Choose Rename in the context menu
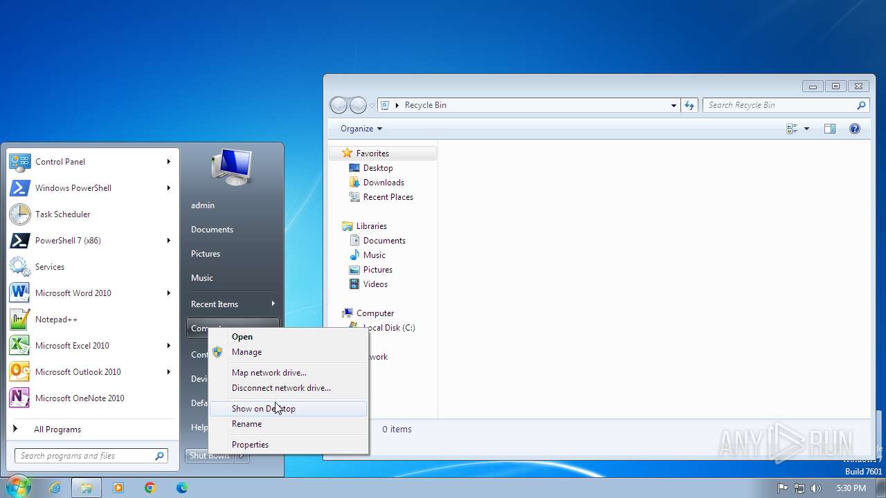The width and height of the screenshot is (886, 498). click(x=289, y=424)
